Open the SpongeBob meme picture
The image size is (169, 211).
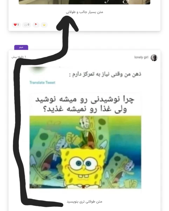[x=85, y=152]
